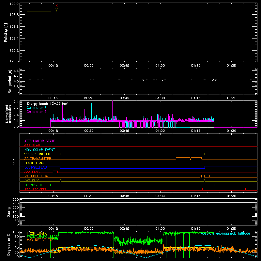Click the BAD_PACKETS flag label
Screen dimensions: 261x261
click(36, 189)
